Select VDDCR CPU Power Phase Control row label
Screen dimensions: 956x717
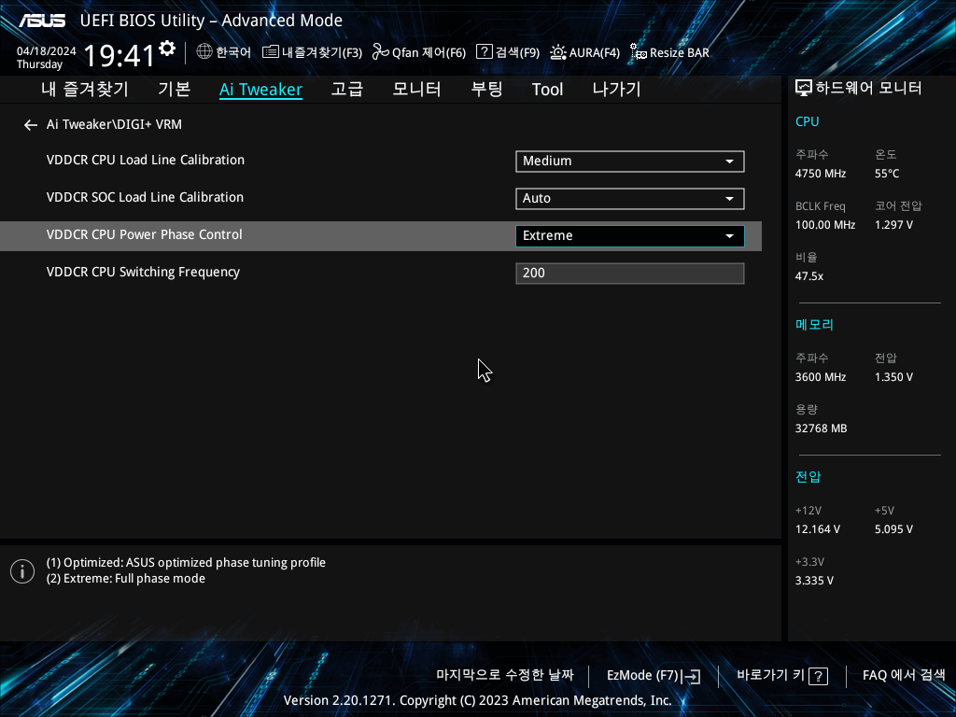144,234
